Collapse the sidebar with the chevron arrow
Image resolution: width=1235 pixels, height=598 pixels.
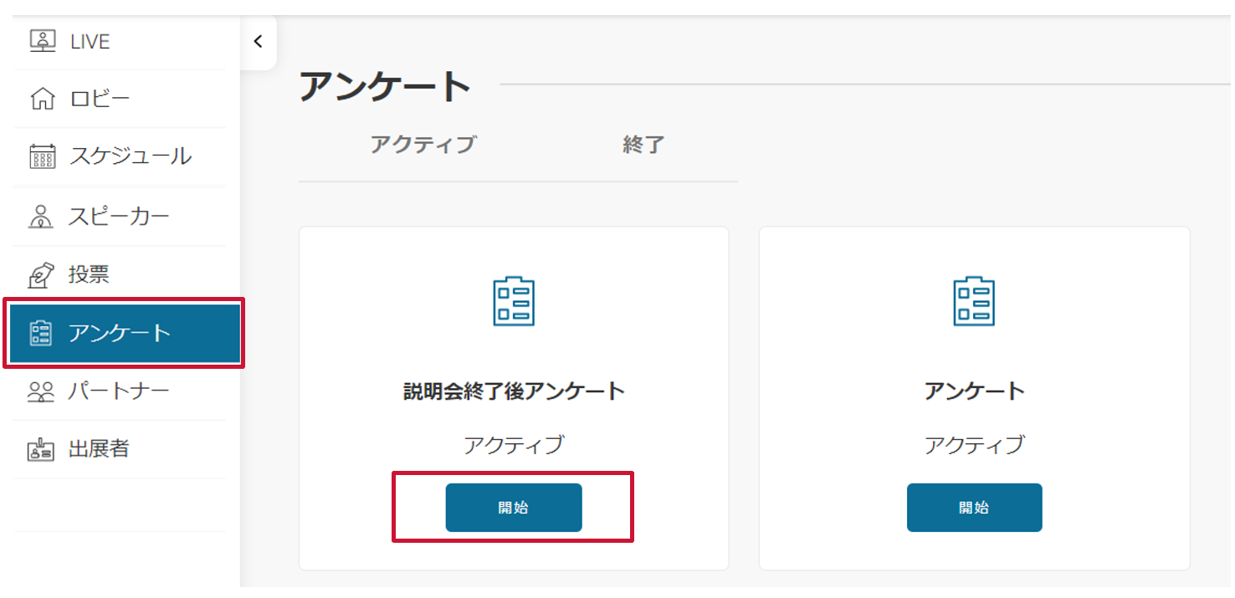[258, 41]
